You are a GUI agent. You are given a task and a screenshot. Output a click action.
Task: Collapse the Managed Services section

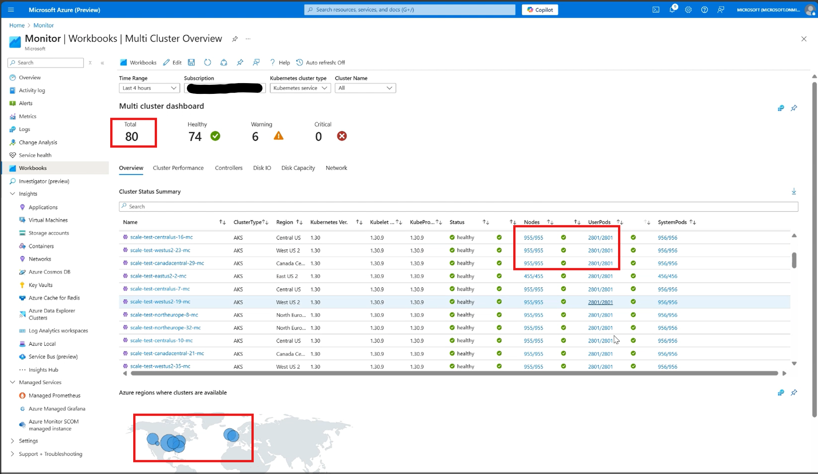(x=12, y=382)
